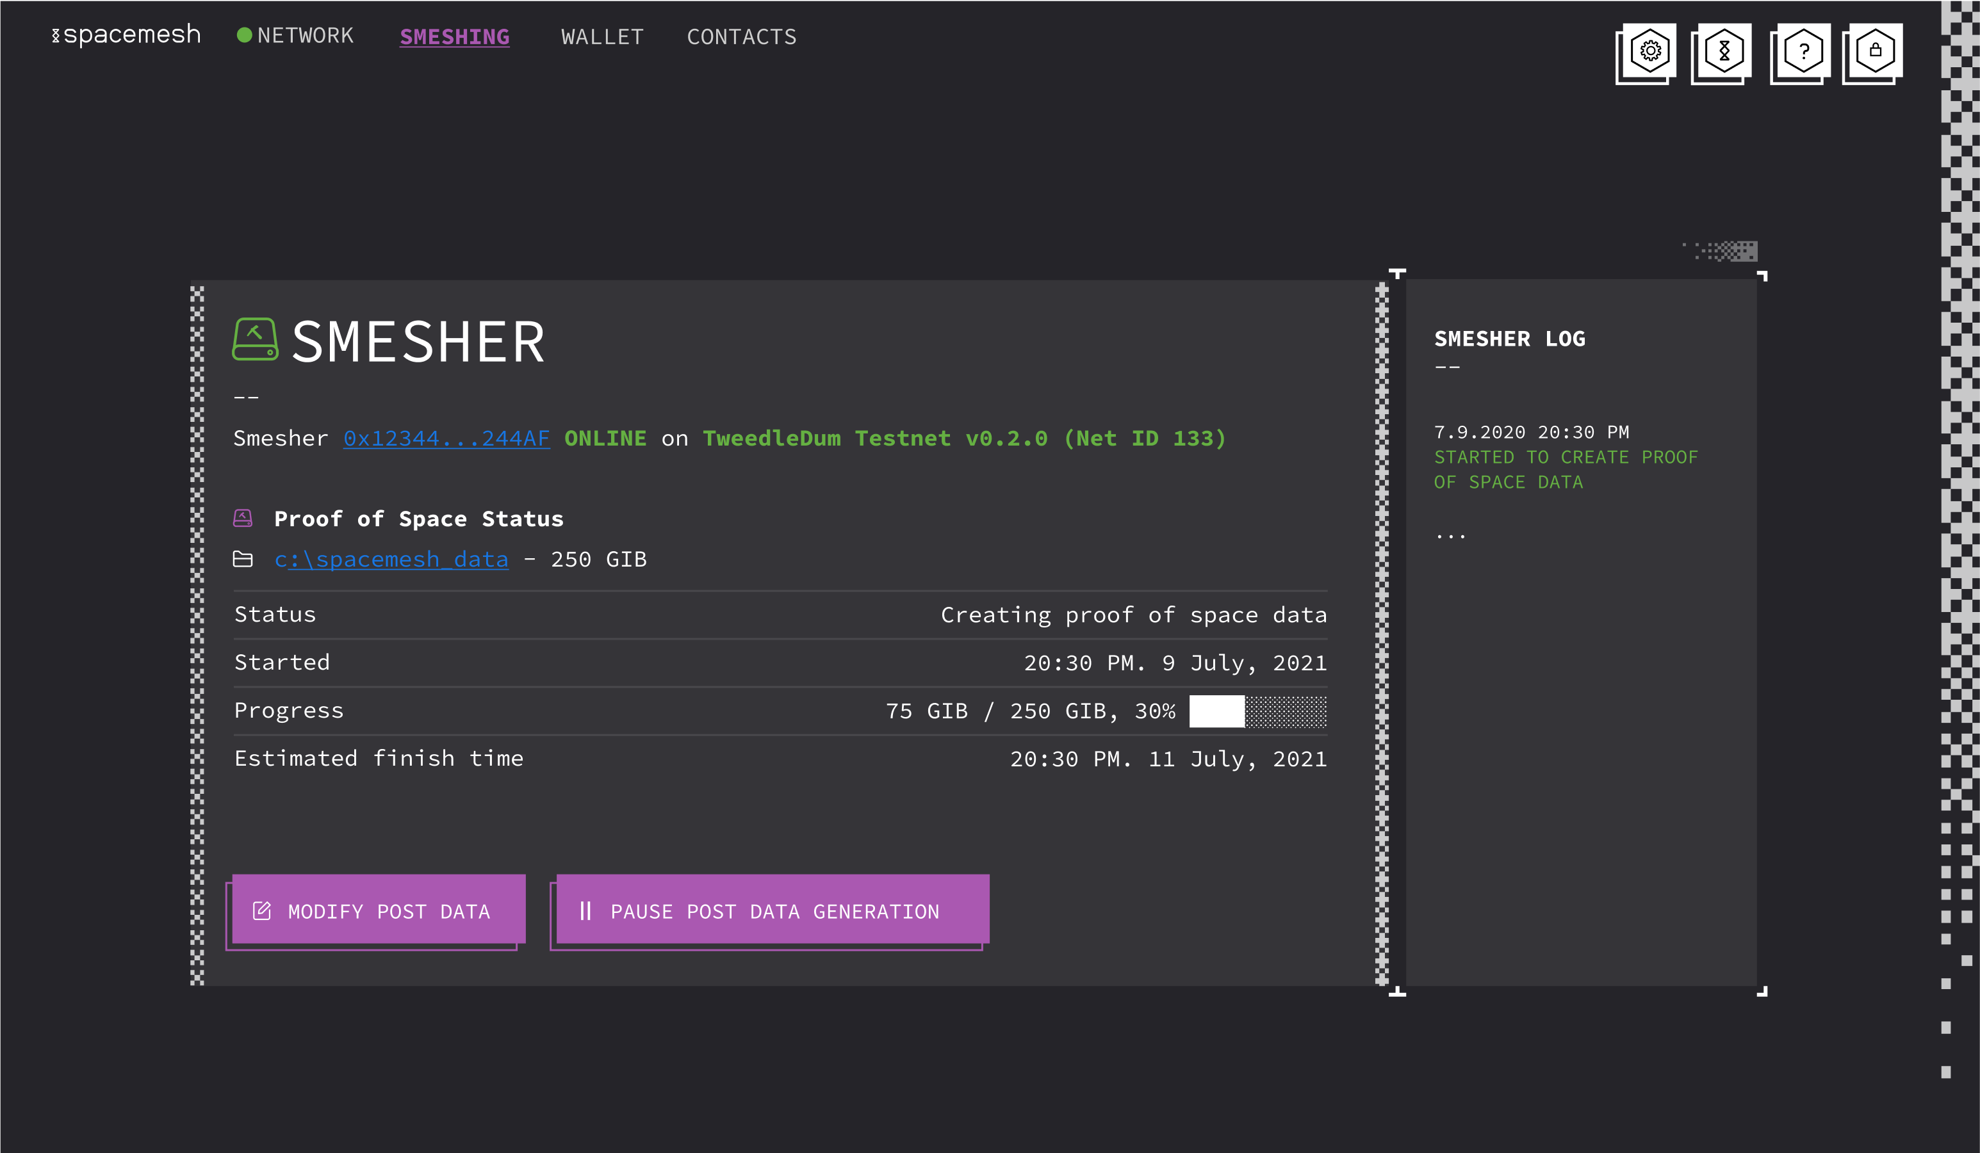This screenshot has height=1153, width=1980.
Task: Open the Network tab
Action: (305, 36)
